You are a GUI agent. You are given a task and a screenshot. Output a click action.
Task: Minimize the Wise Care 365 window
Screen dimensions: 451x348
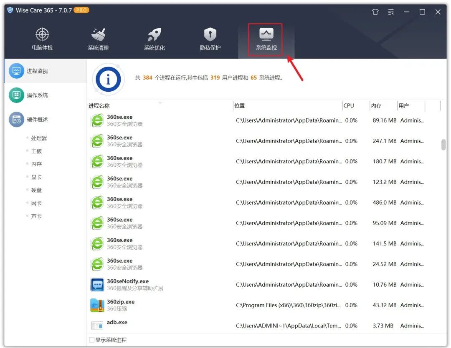click(x=406, y=12)
